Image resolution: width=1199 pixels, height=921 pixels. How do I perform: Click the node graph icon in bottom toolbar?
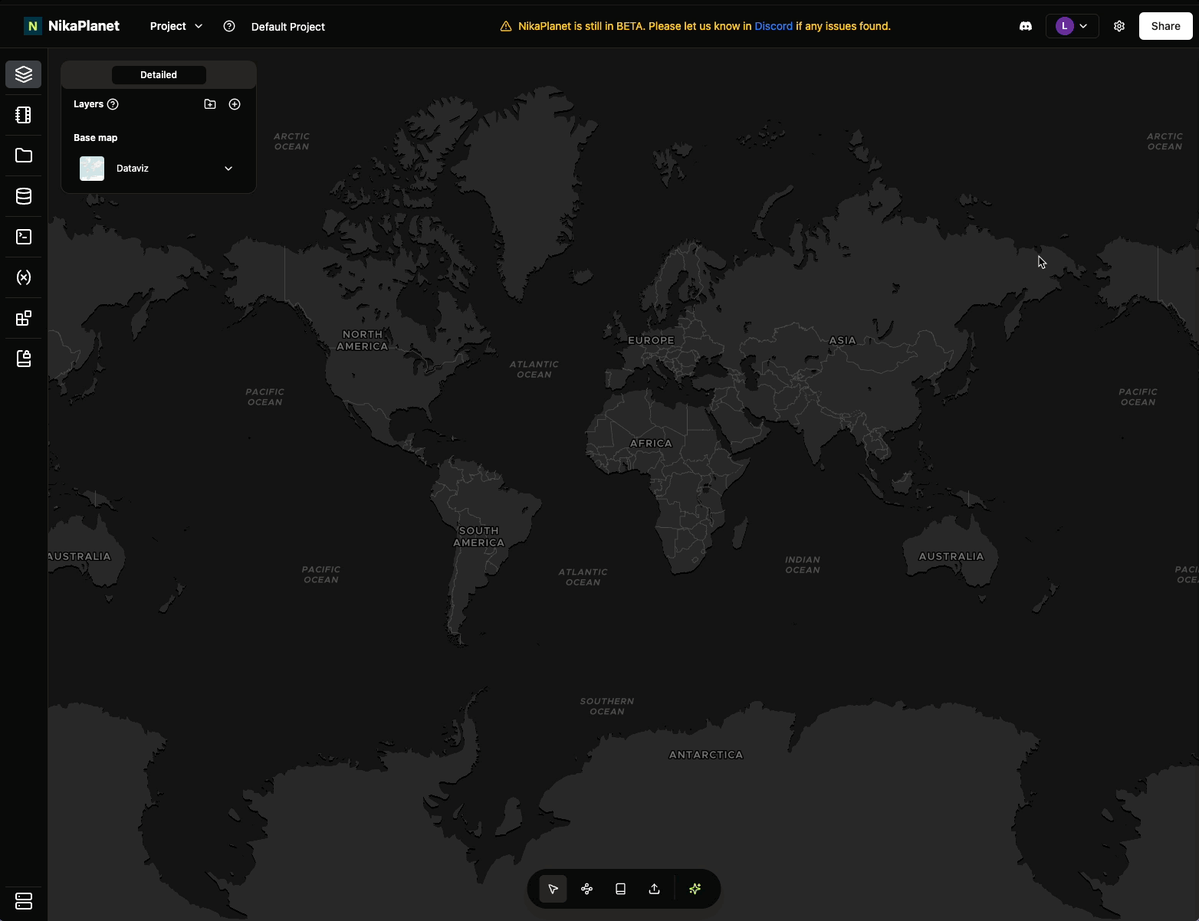click(587, 889)
